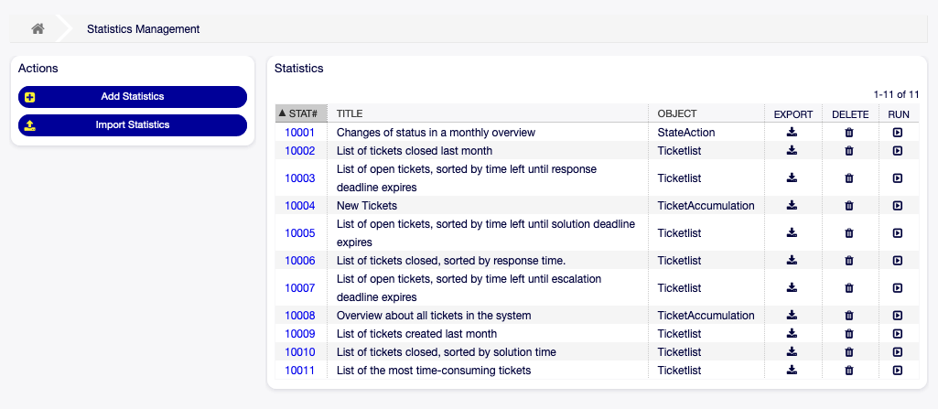The image size is (938, 409).
Task: Run statistic 10011
Action: point(898,371)
